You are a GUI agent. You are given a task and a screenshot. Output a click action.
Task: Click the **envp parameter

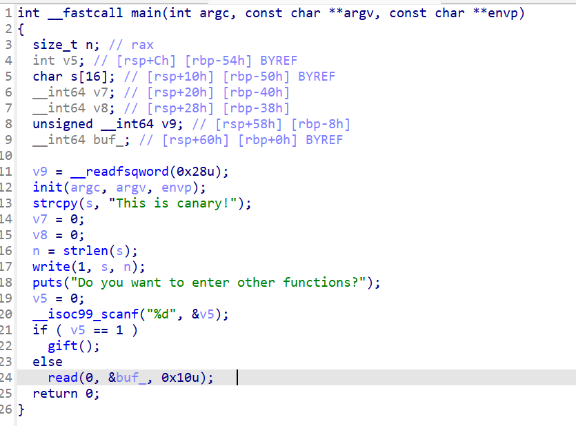tap(495, 13)
